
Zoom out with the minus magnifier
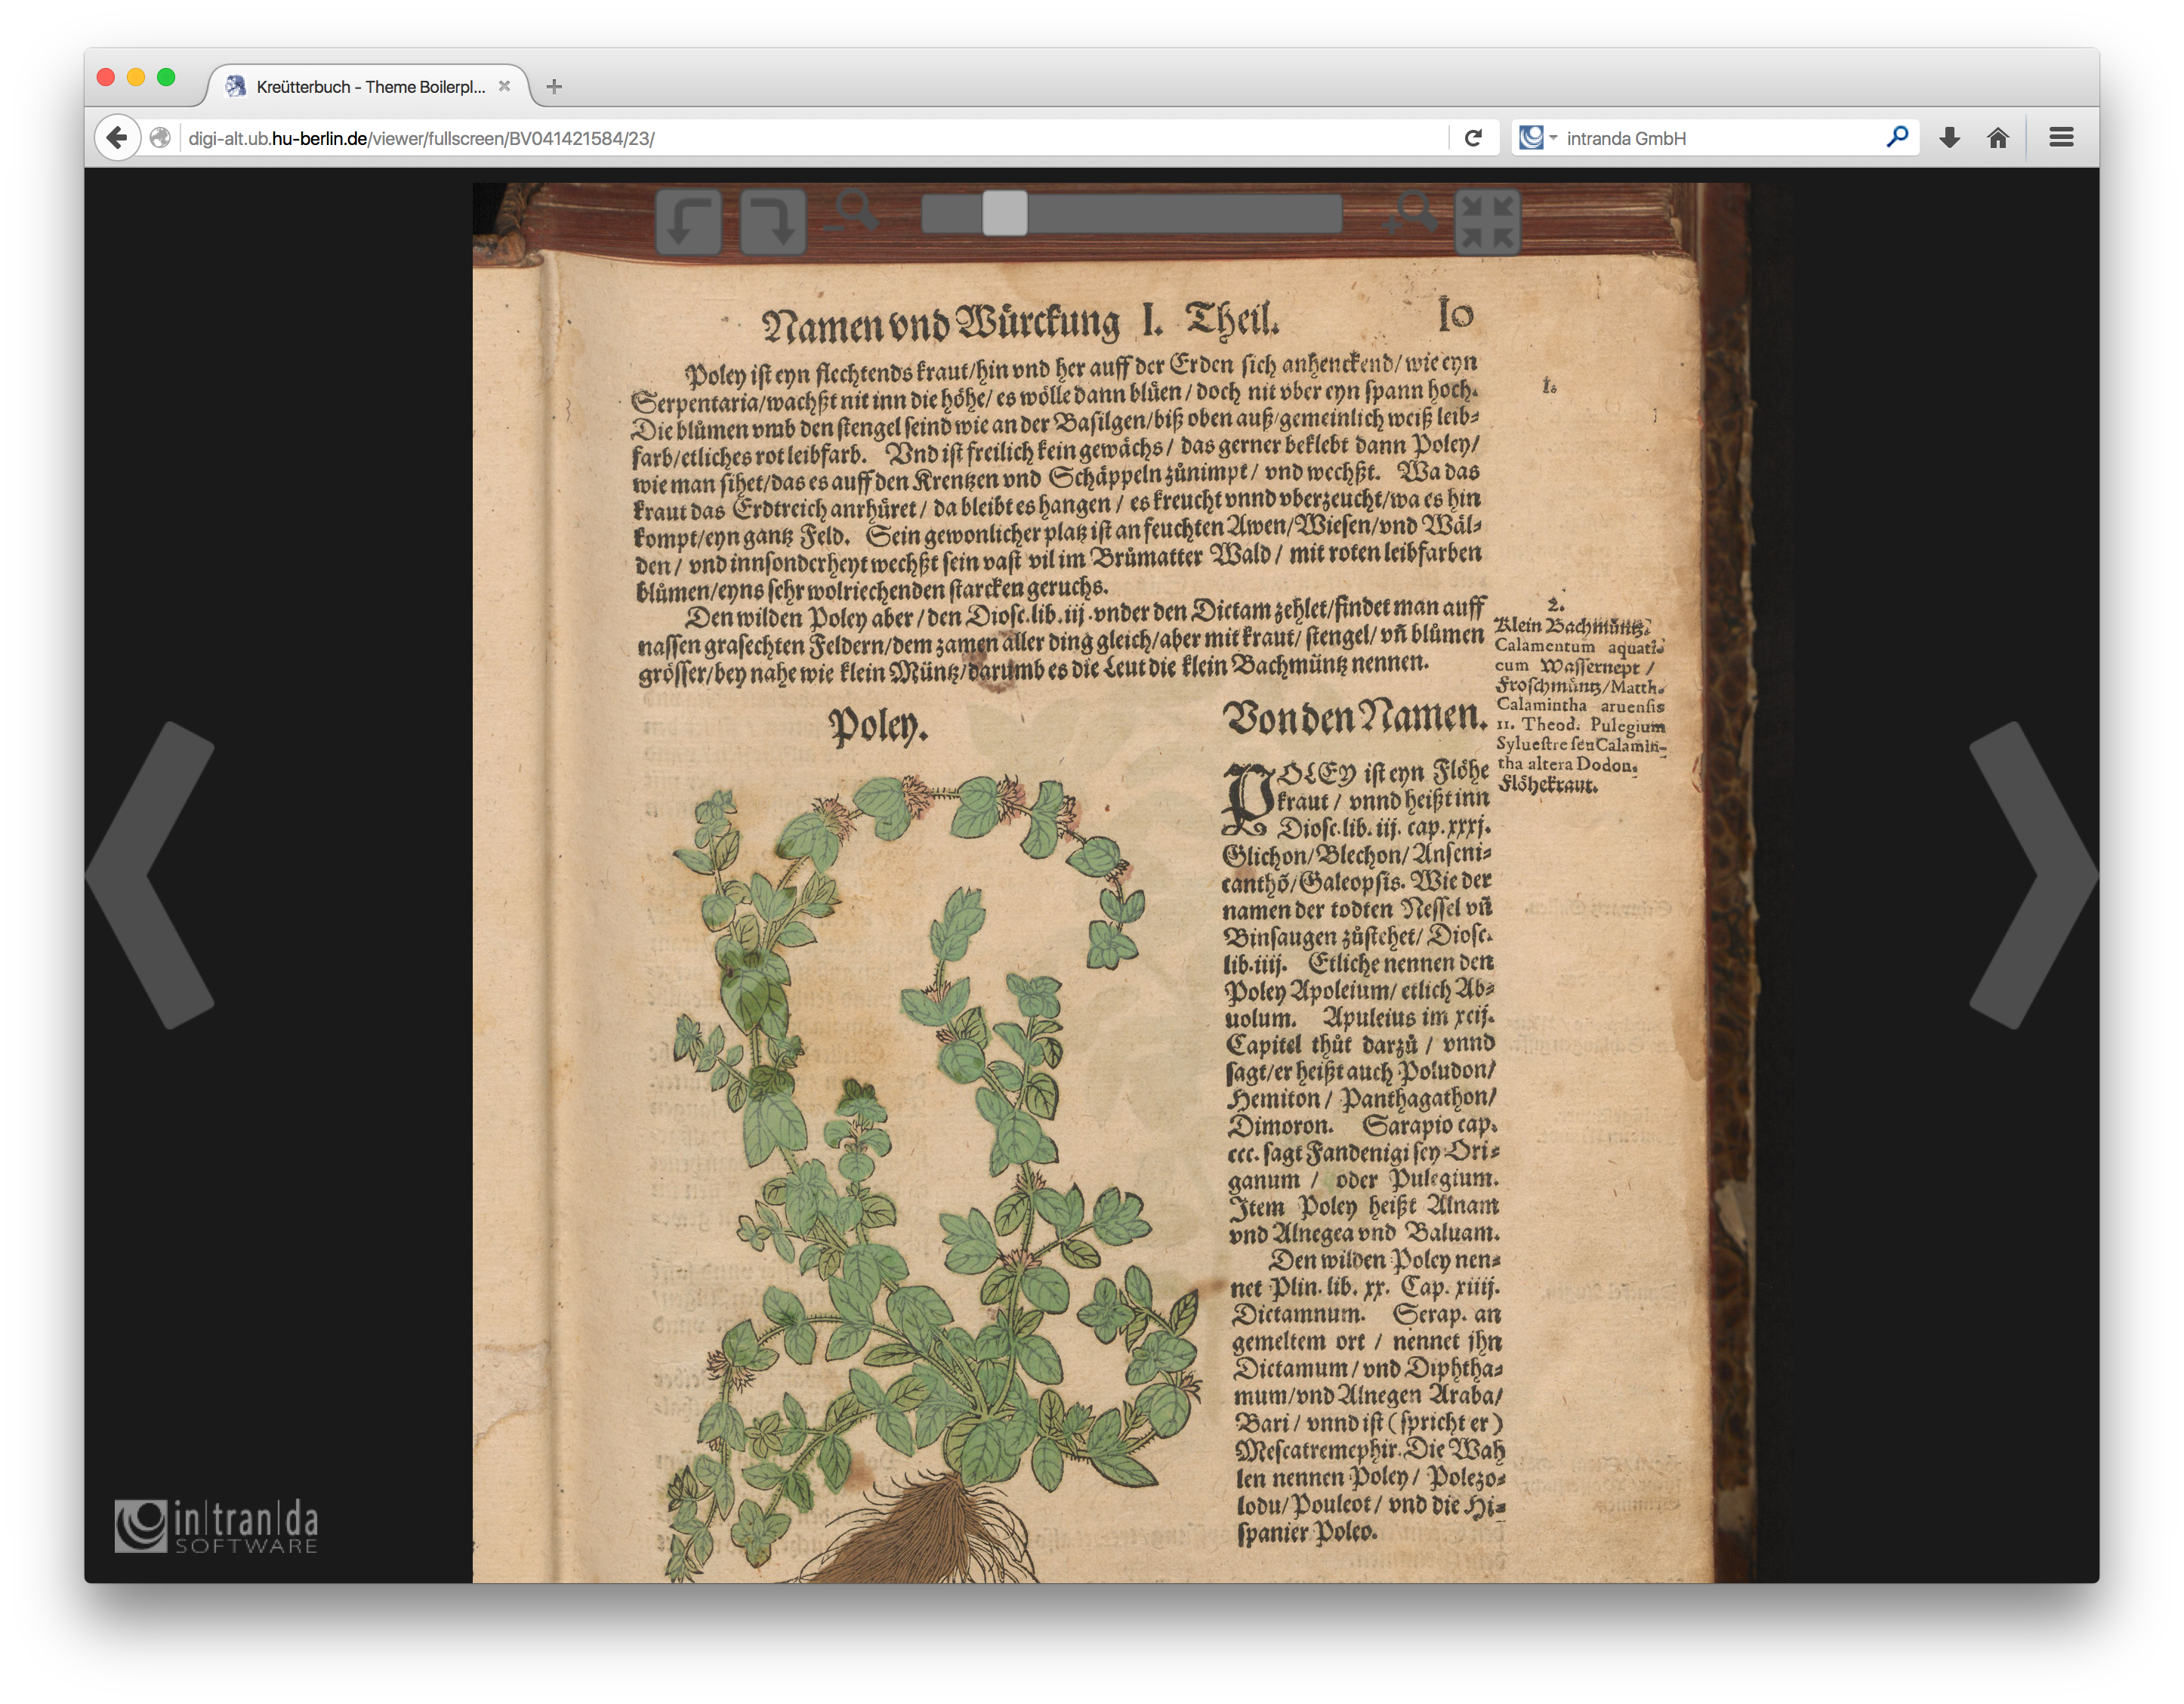tap(855, 212)
